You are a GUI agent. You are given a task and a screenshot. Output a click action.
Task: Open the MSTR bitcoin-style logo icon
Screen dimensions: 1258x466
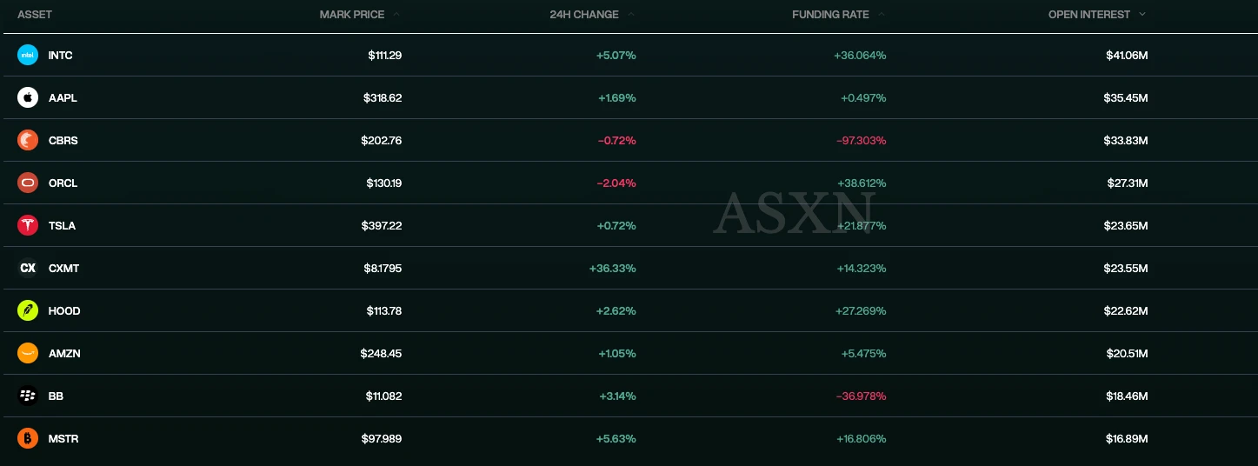(28, 438)
